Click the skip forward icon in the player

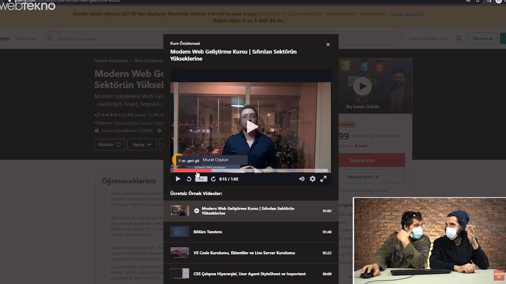213,179
